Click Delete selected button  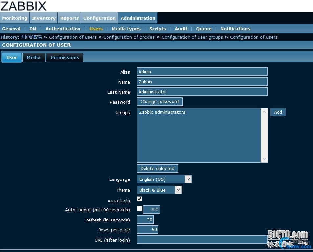click(x=157, y=168)
